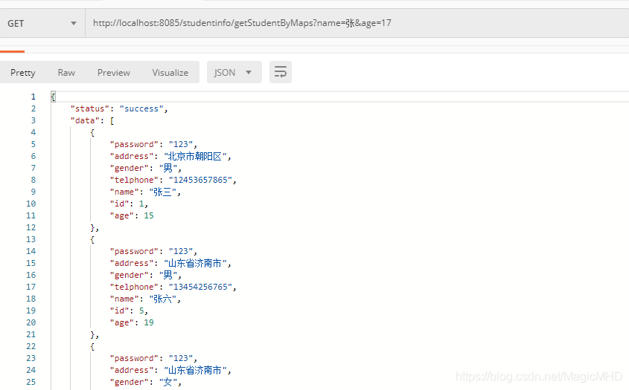
Task: Click the opening brace on line 1
Action: [x=53, y=97]
